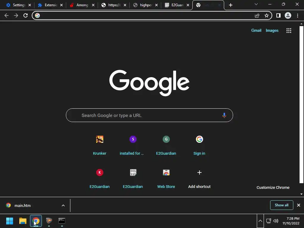
Task: Close the E2Guardian tab
Action: [188, 5]
